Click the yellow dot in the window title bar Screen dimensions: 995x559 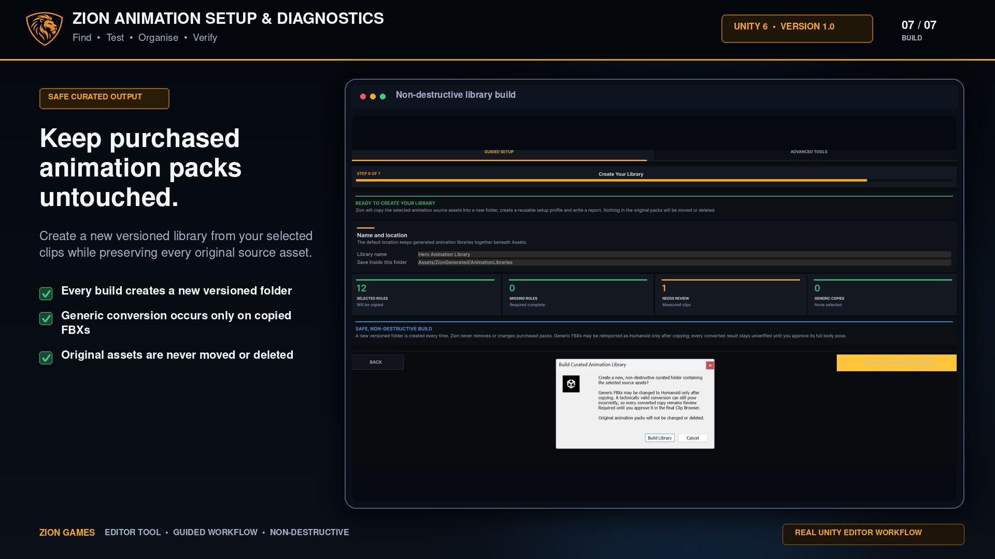click(x=373, y=96)
